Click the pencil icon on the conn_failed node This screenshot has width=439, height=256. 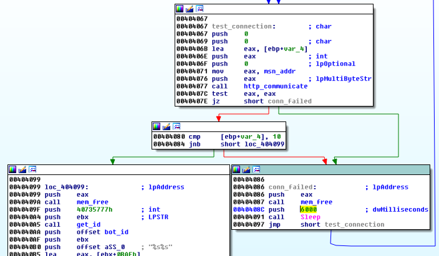point(247,169)
